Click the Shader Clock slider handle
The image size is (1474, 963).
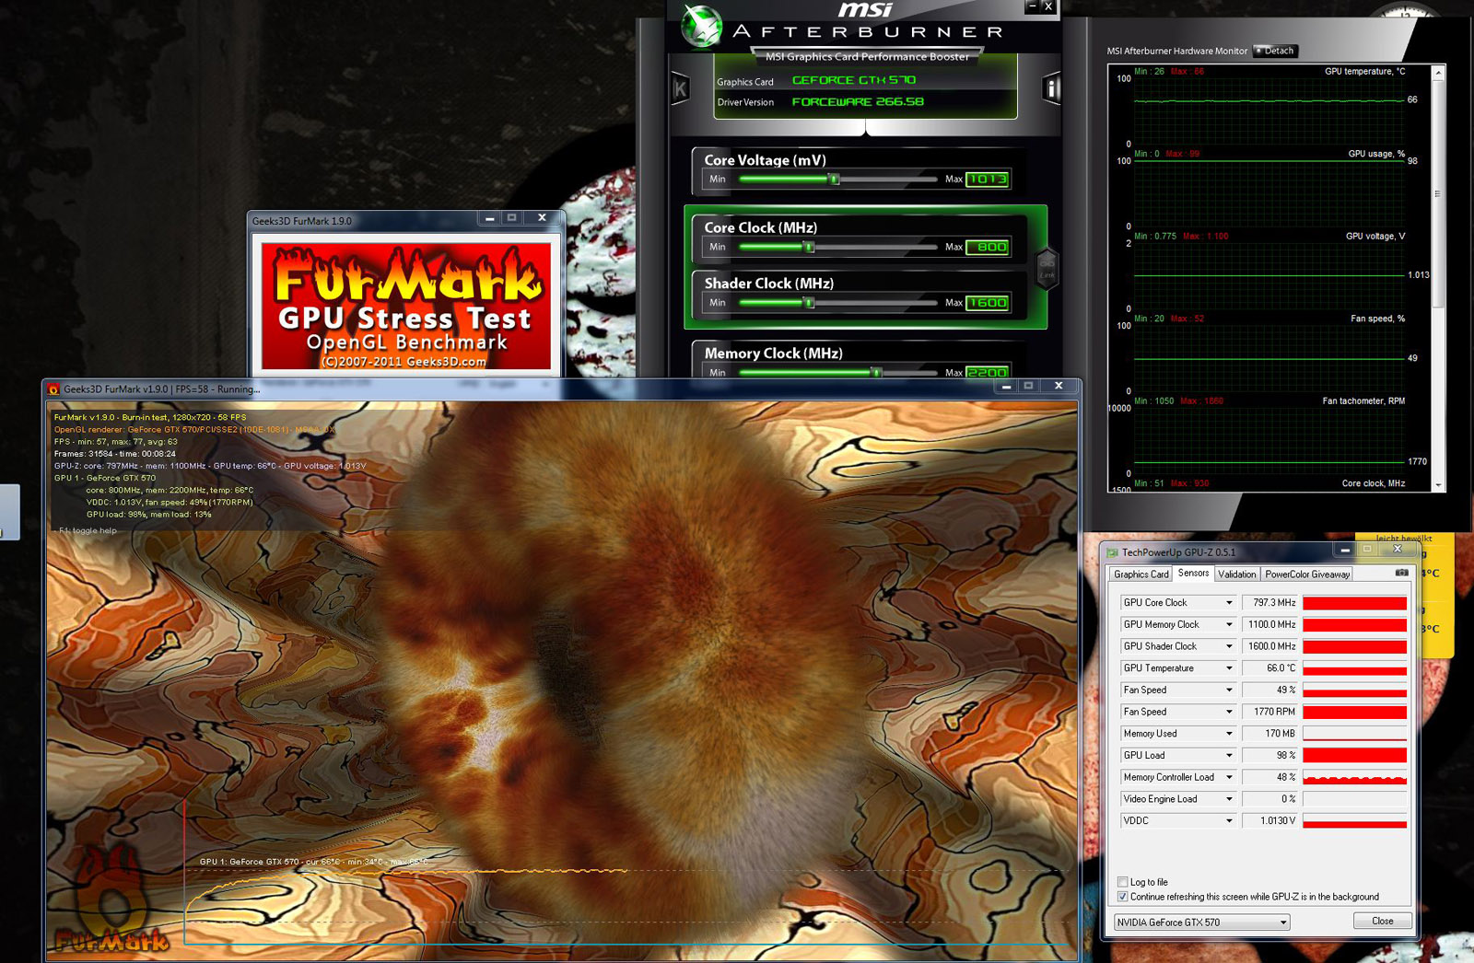pyautogui.click(x=810, y=303)
